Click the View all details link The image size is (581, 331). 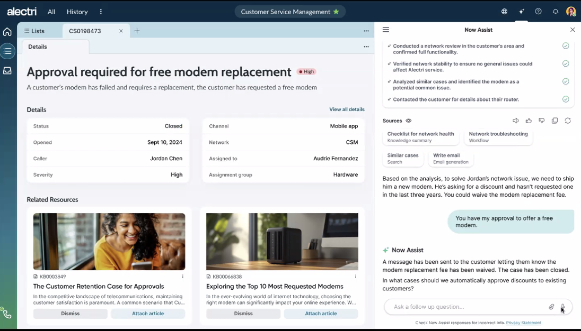point(347,109)
